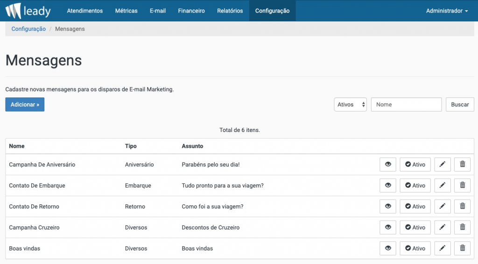The height and width of the screenshot is (264, 478).
Task: Delete the Contato De Embarque message
Action: (463, 186)
